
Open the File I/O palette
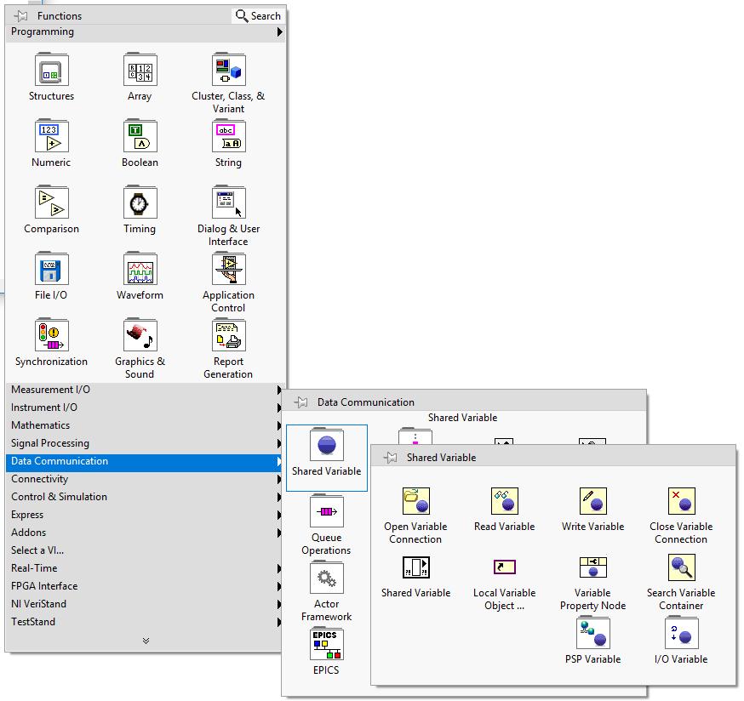point(51,270)
